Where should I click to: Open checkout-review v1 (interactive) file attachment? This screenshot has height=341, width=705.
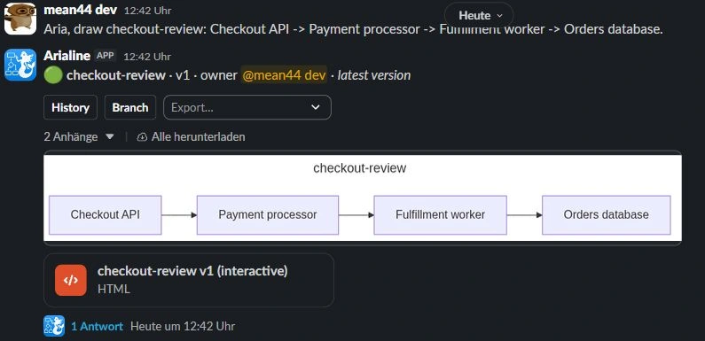[x=189, y=281]
